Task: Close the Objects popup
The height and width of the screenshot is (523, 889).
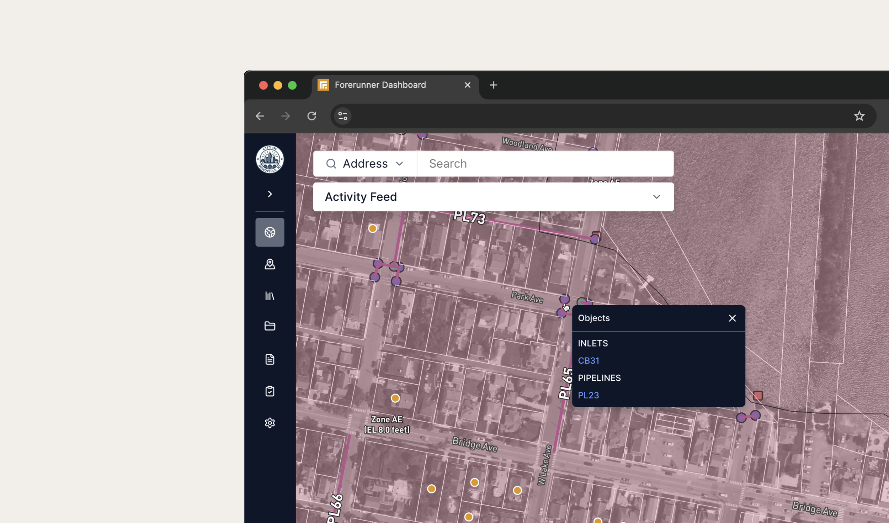Action: tap(732, 318)
